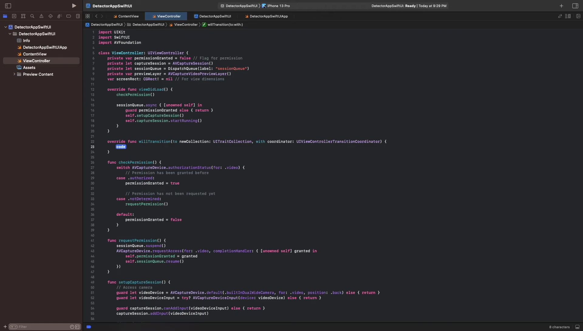
Task: Collapse the DetectorAppSwiftUI group folder
Action: (x=10, y=34)
